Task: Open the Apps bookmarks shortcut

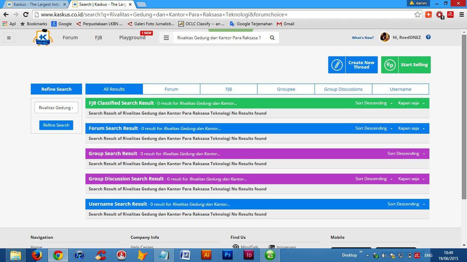Action: click(x=9, y=24)
